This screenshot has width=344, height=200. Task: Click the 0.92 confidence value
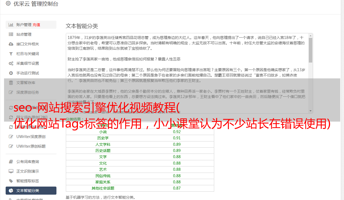point(177,132)
